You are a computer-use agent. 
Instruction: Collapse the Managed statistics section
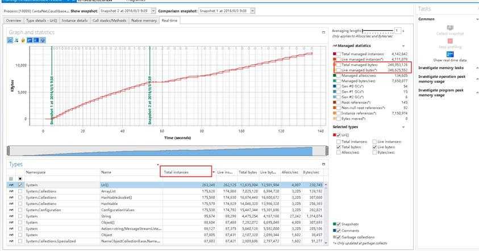pyautogui.click(x=403, y=45)
